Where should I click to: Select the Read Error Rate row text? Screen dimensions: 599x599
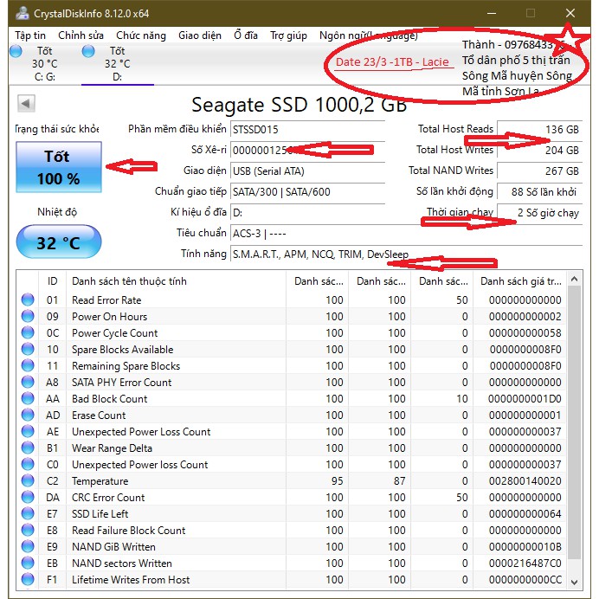pos(106,300)
